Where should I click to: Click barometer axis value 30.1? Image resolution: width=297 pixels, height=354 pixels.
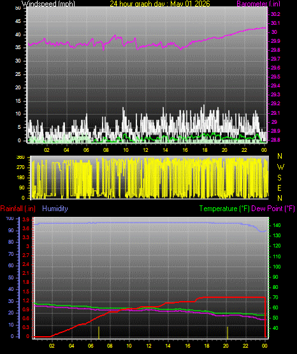point(275,23)
